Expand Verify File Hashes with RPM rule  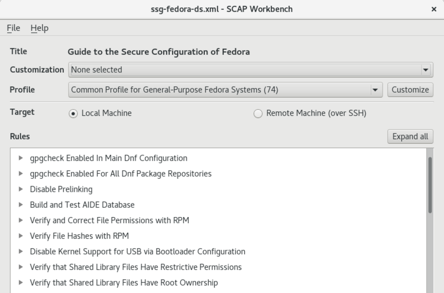tap(20, 236)
